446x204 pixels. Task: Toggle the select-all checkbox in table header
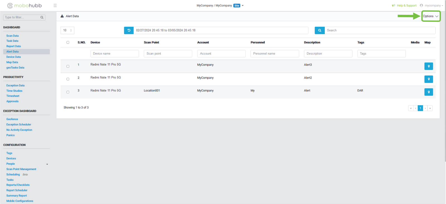coord(68,42)
